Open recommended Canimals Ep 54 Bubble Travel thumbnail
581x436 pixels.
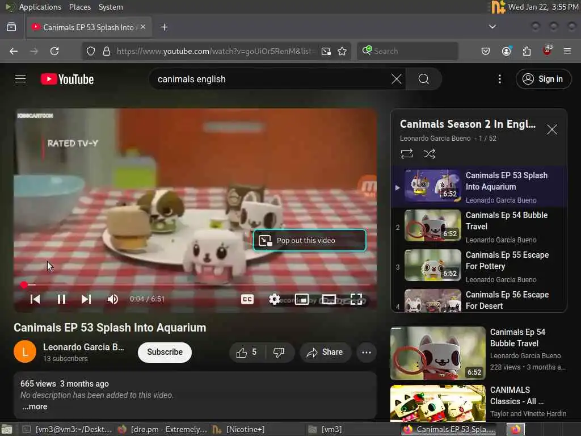click(x=437, y=353)
